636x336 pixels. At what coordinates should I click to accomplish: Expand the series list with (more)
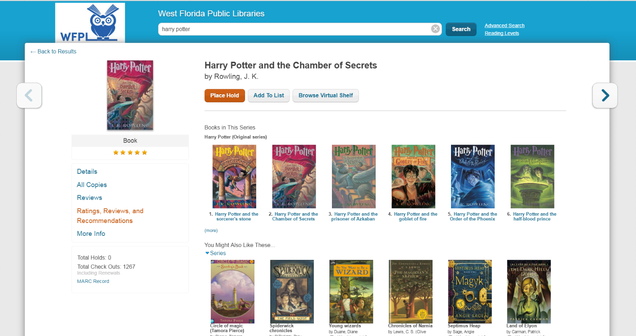211,230
